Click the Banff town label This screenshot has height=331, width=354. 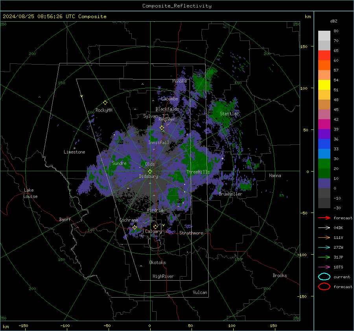click(65, 219)
